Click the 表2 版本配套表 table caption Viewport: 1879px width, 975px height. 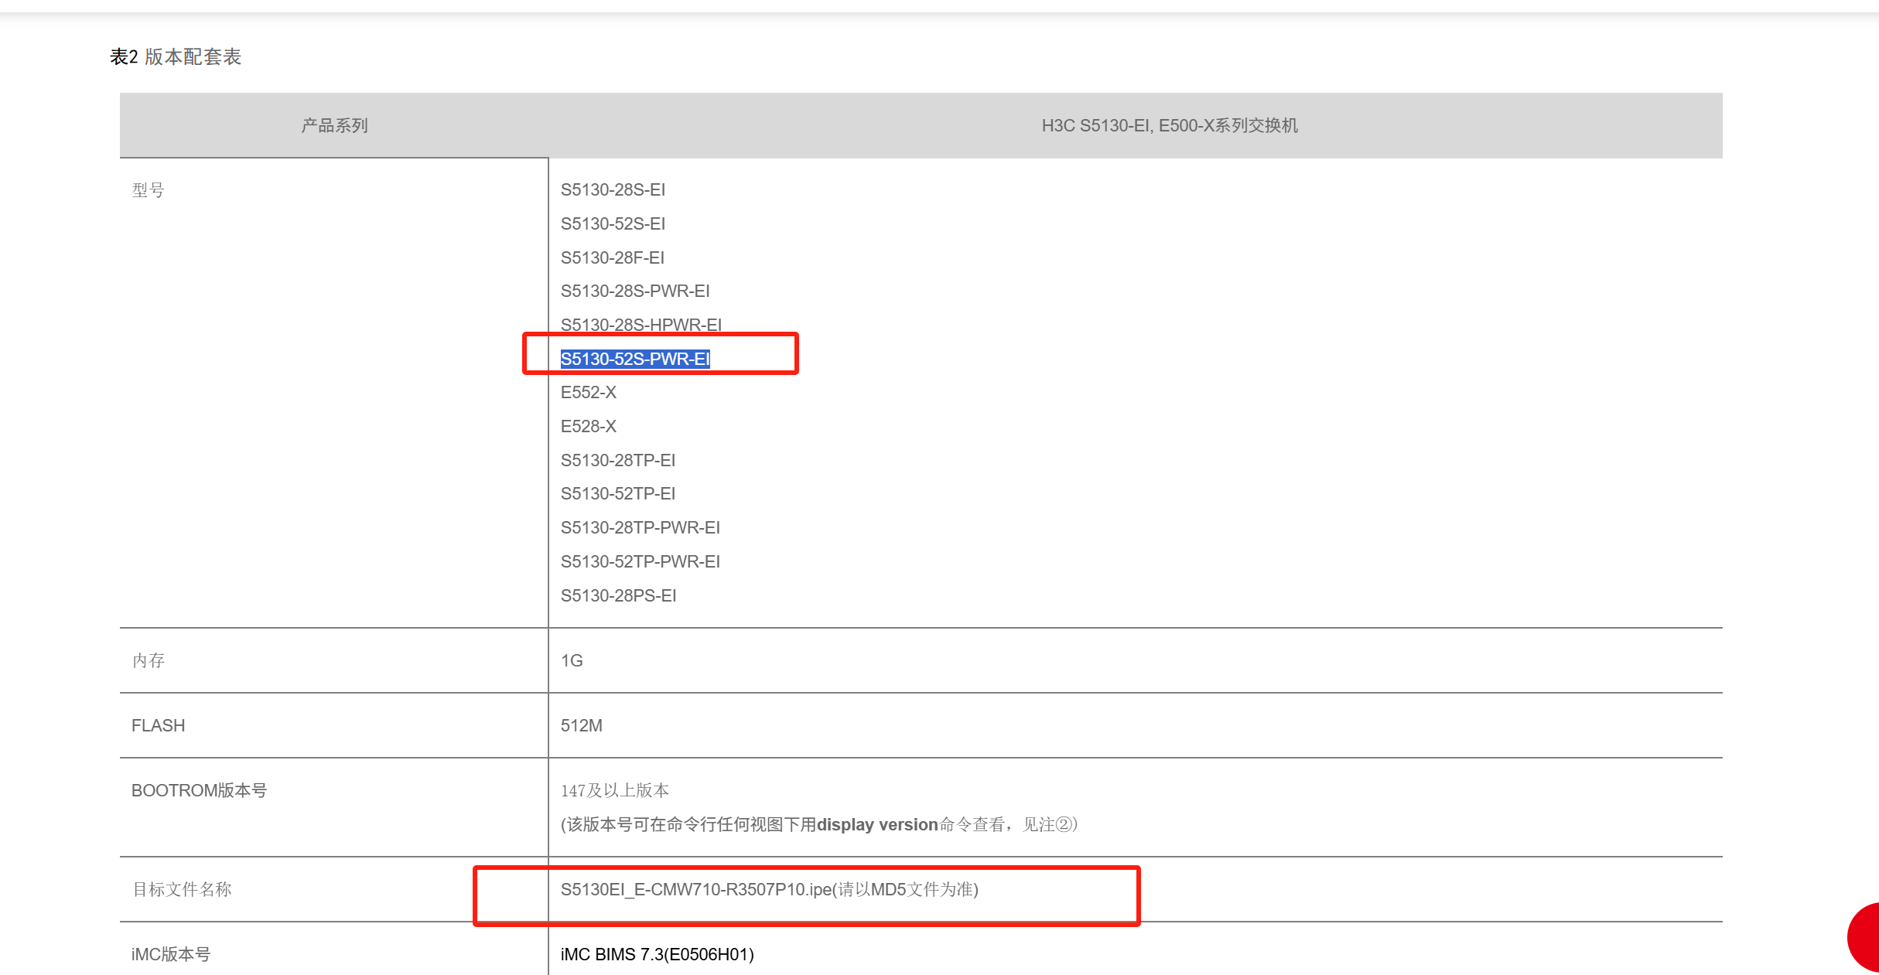[x=176, y=56]
